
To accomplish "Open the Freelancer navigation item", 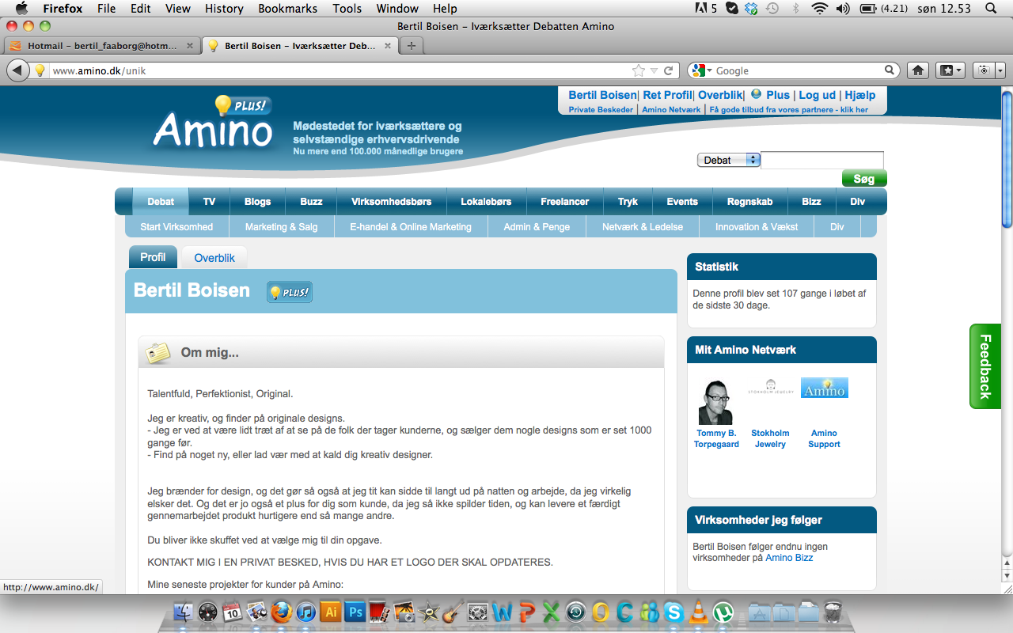I will (x=565, y=202).
